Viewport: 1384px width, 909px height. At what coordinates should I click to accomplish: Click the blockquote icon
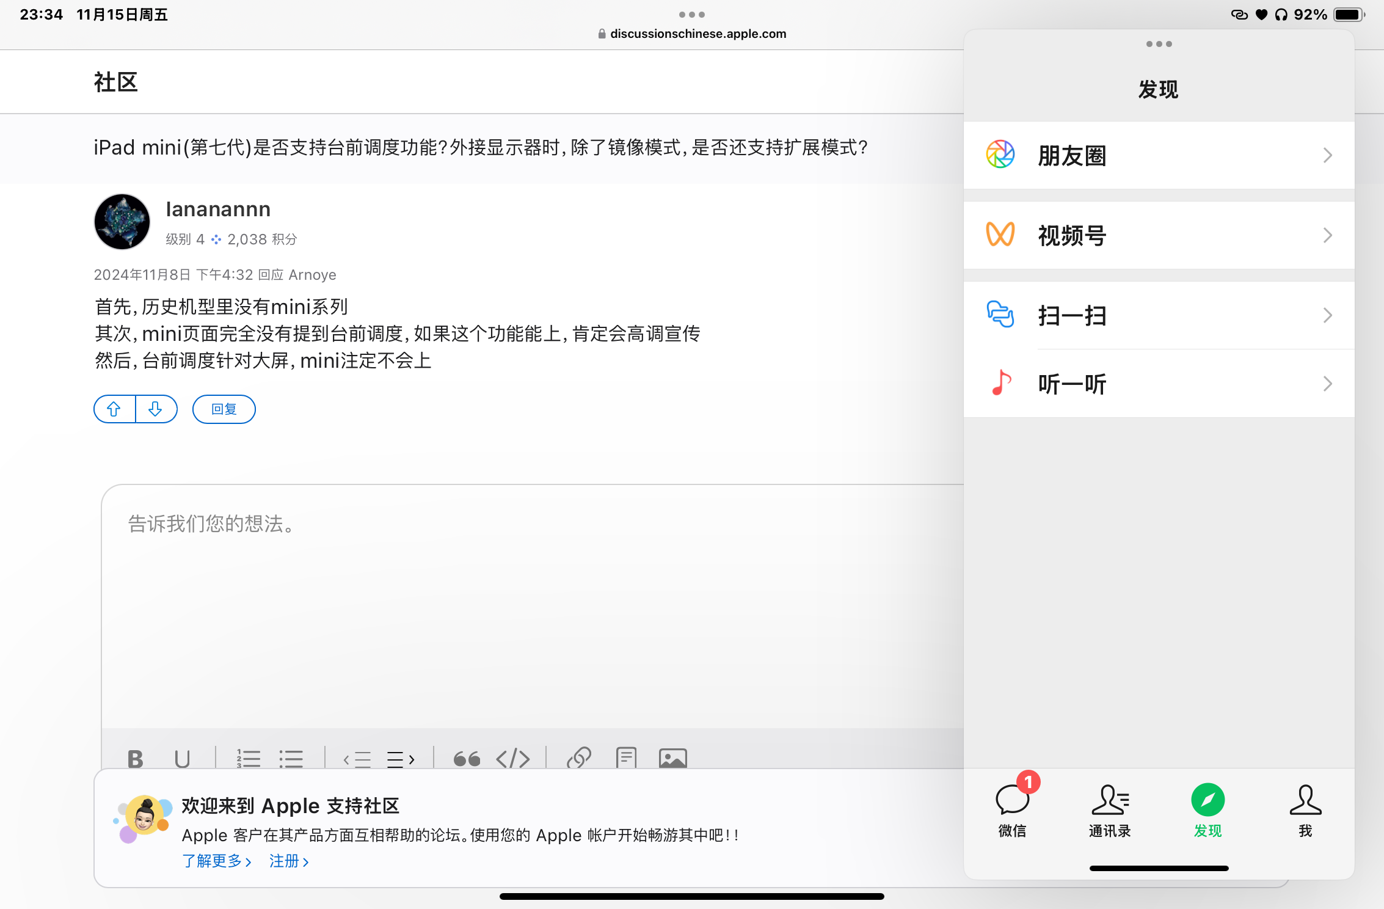[x=467, y=759]
